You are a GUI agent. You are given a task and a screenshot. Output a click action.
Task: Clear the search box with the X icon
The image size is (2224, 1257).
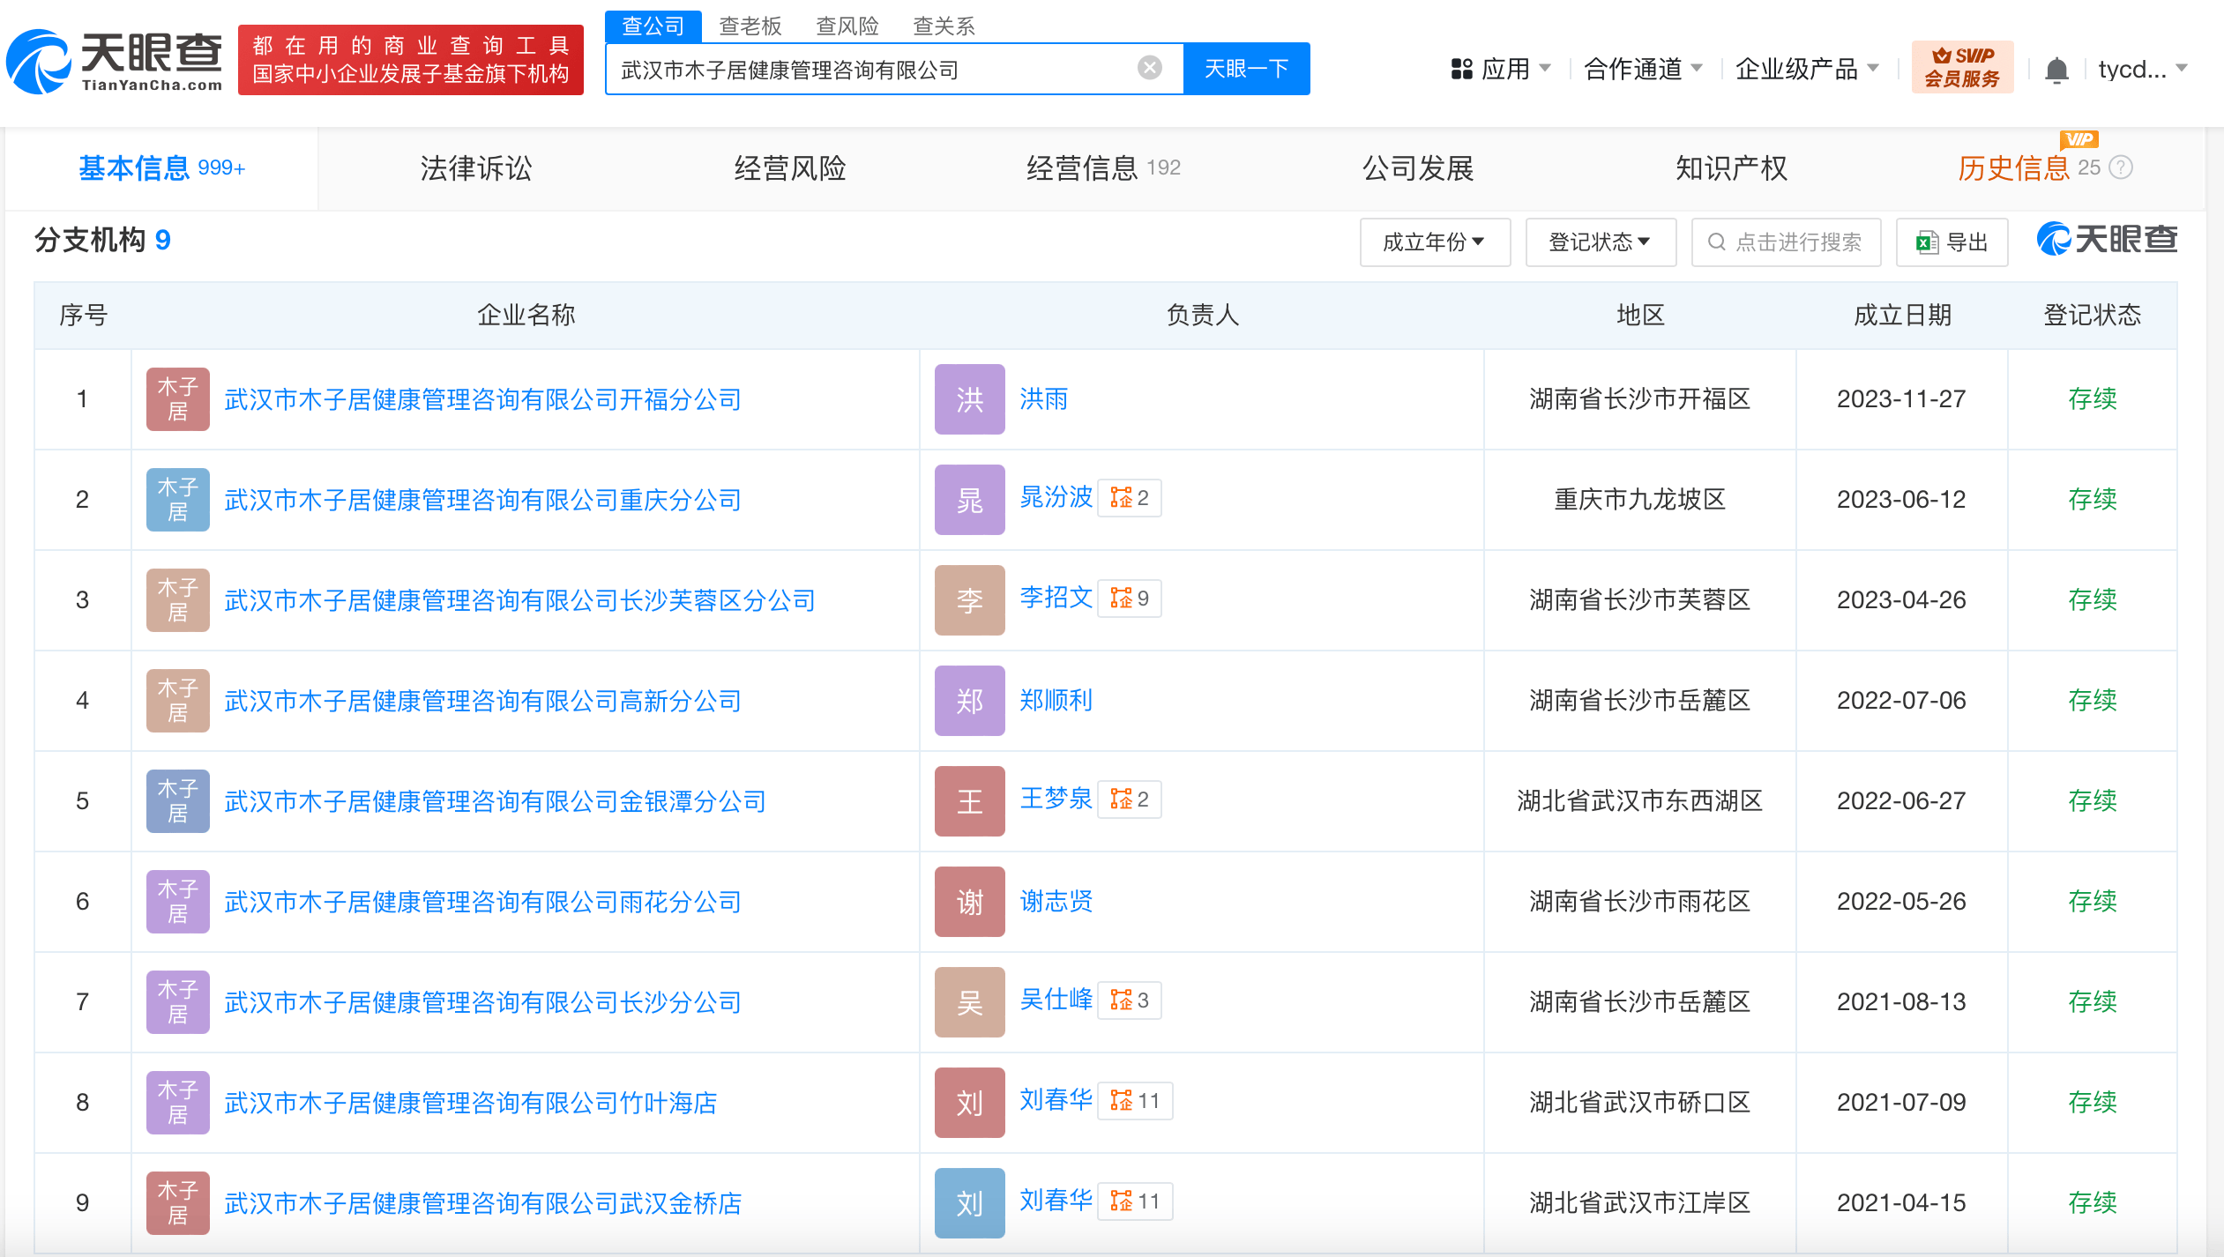tap(1148, 68)
